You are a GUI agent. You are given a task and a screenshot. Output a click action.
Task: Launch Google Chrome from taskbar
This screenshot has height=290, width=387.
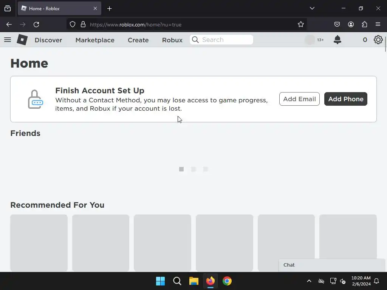(x=227, y=281)
